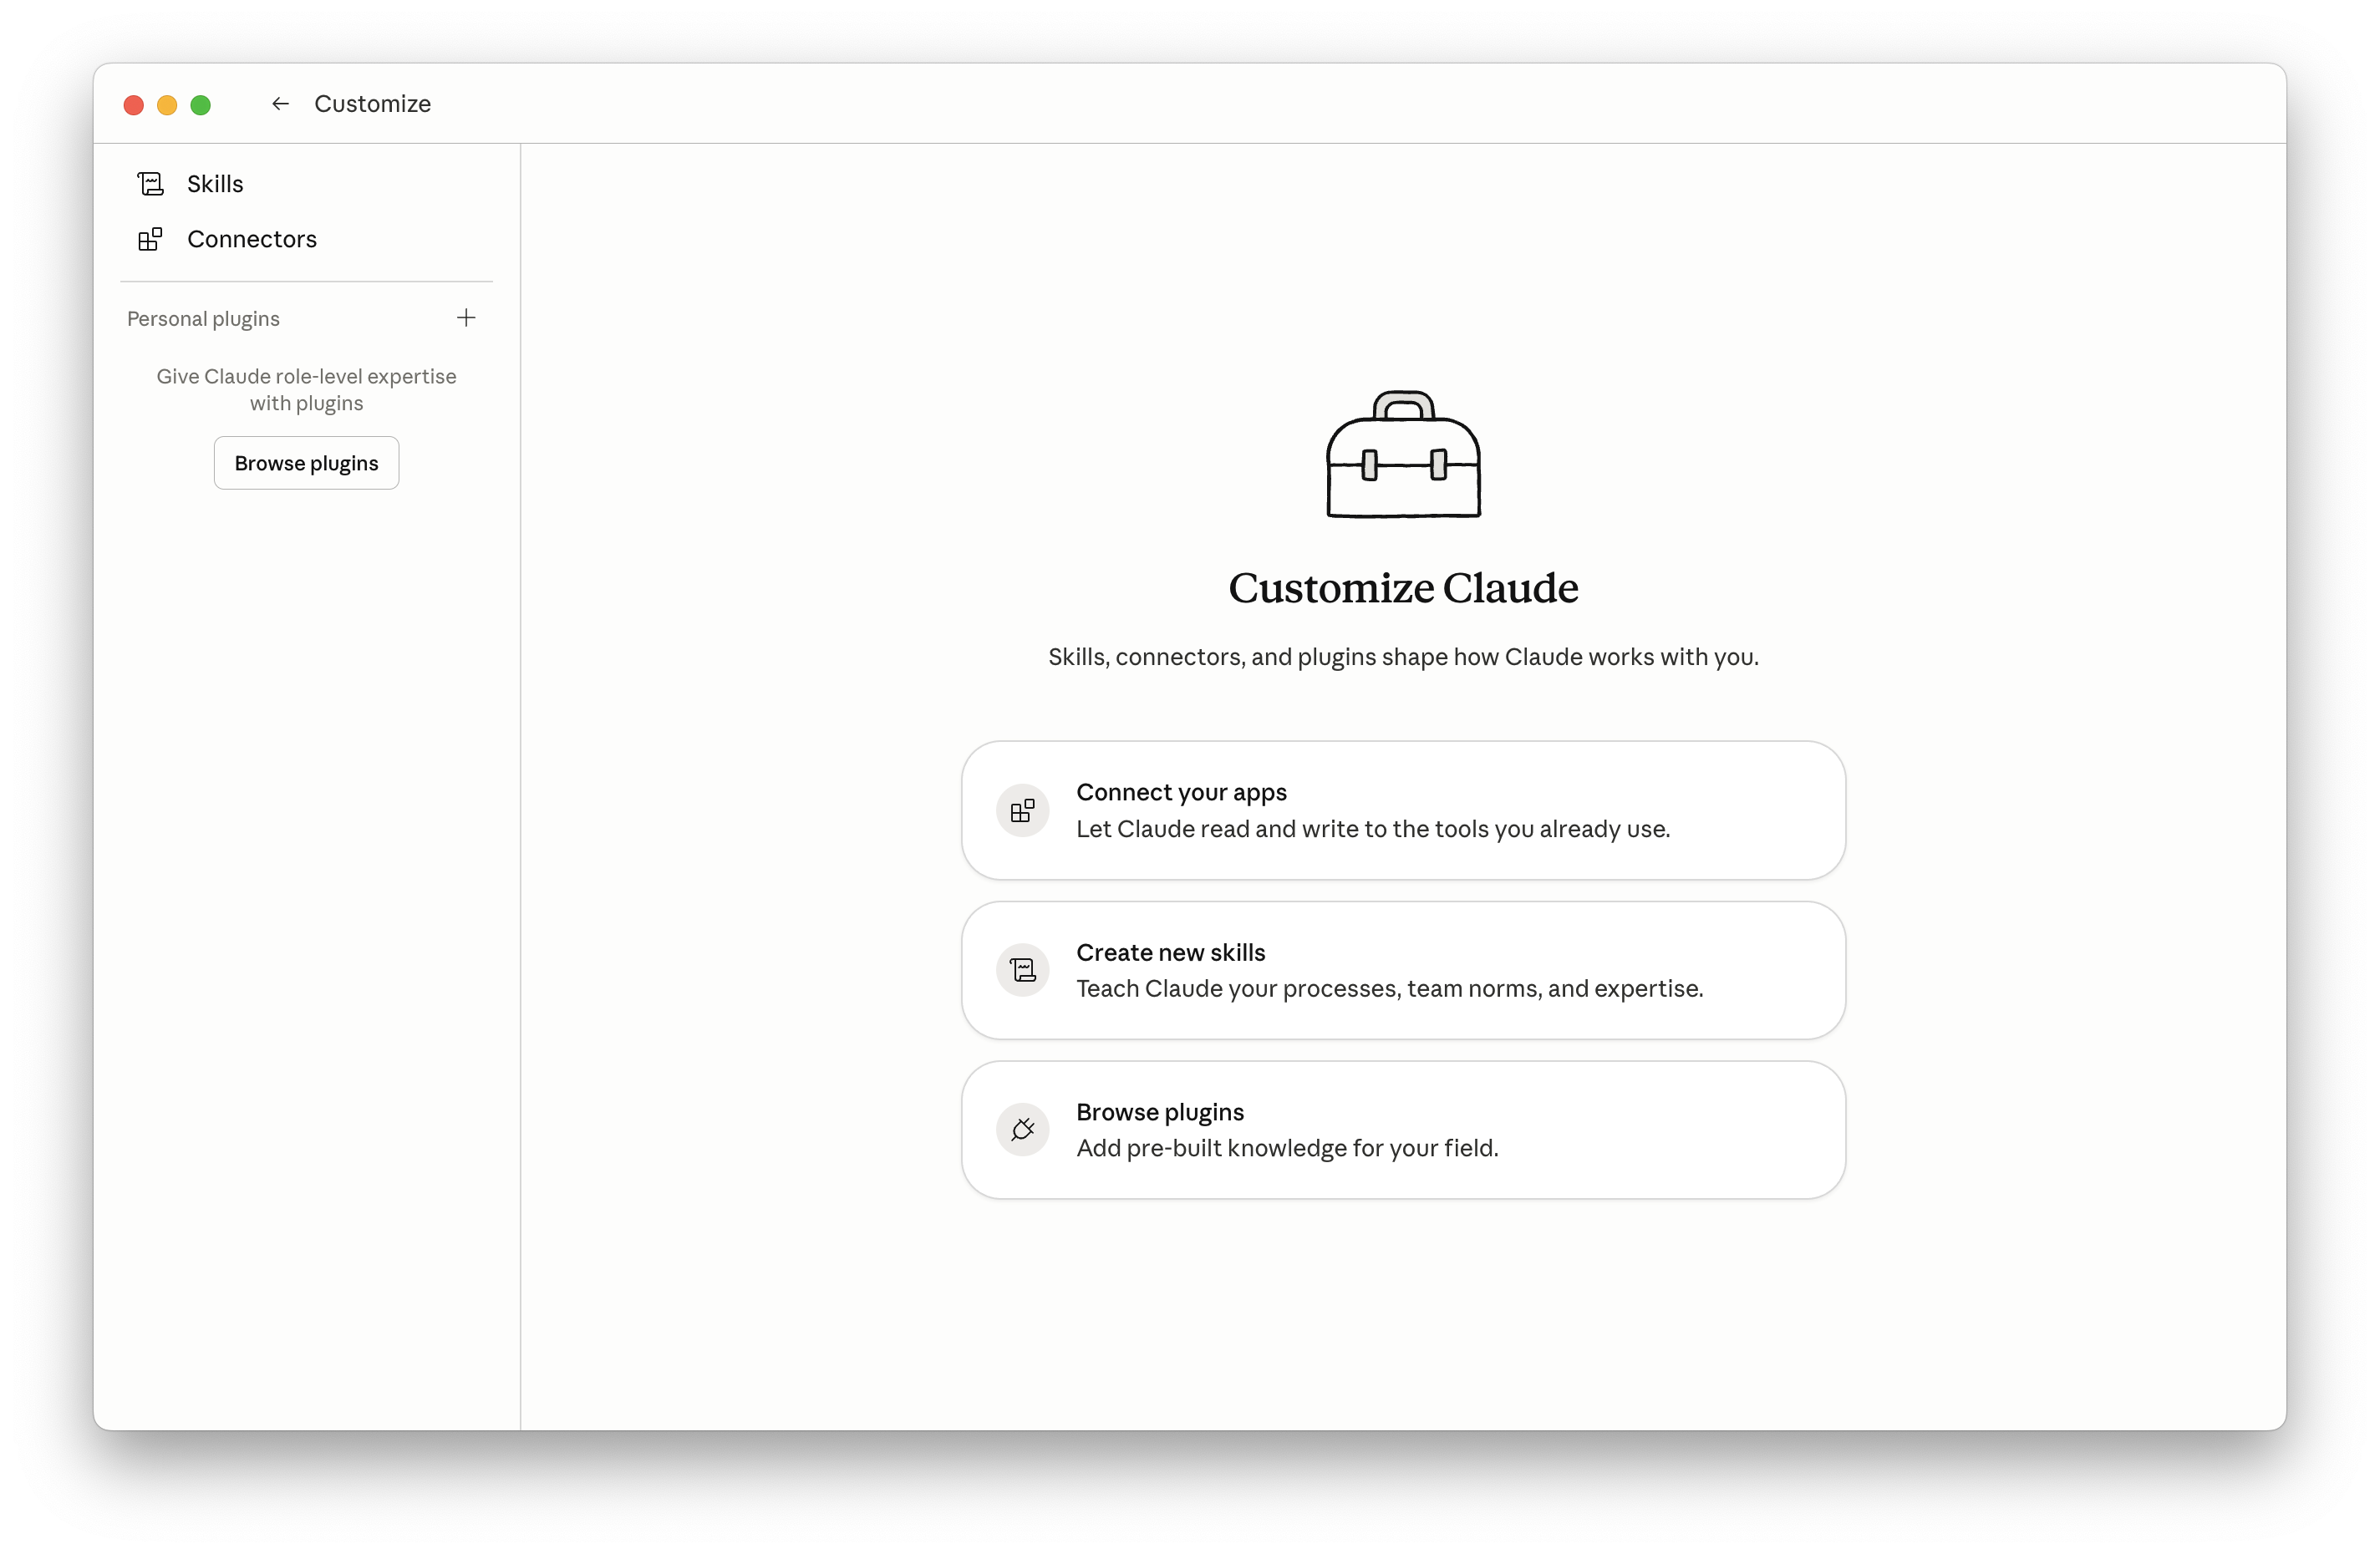Screen dimensions: 2380x1554
Task: Add a personal plugin with plus icon
Action: click(x=466, y=318)
